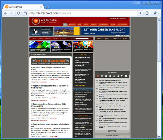
Task: Click More Job Listings link
Action: (80, 85)
